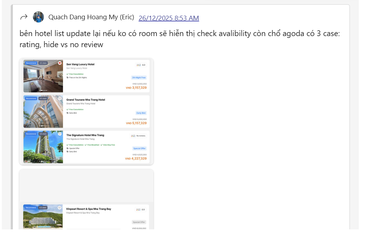Click the Recommend badge on Sen Vang photo
The height and width of the screenshot is (234, 367).
pos(31,63)
